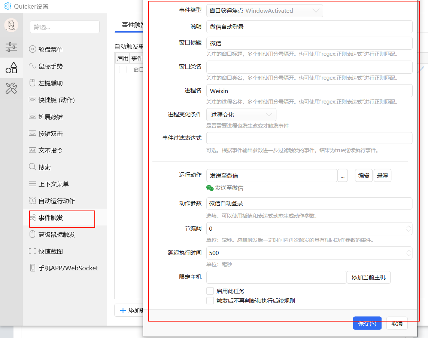Select the sliders settings sidebar icon
428x338 pixels.
click(x=11, y=47)
